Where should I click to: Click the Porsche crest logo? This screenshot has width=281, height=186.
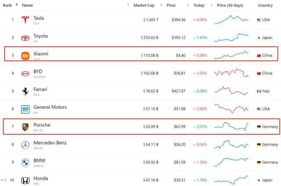pos(25,127)
